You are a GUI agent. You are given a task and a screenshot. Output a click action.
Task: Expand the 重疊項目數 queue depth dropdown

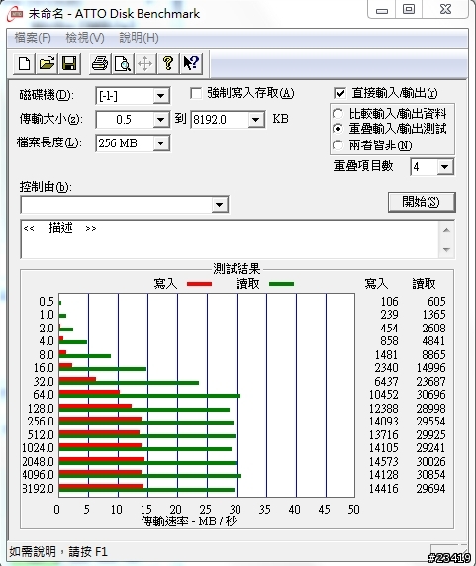pos(445,167)
